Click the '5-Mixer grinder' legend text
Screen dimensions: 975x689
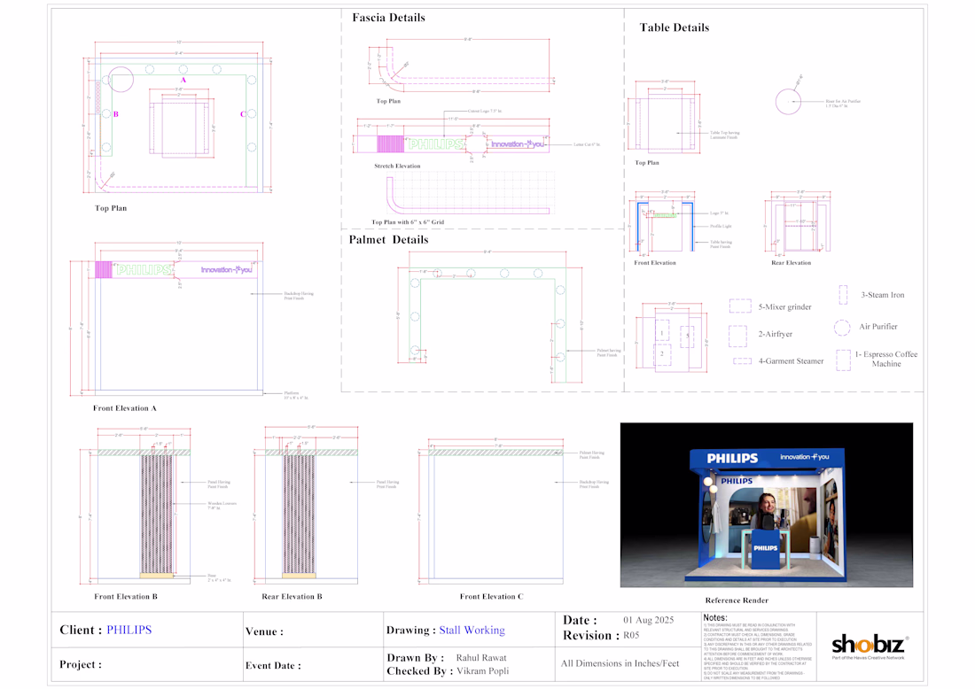coord(784,307)
